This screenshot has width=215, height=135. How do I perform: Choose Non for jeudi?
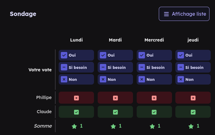point(193,79)
